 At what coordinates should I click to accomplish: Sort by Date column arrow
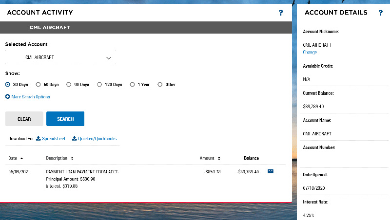22,158
